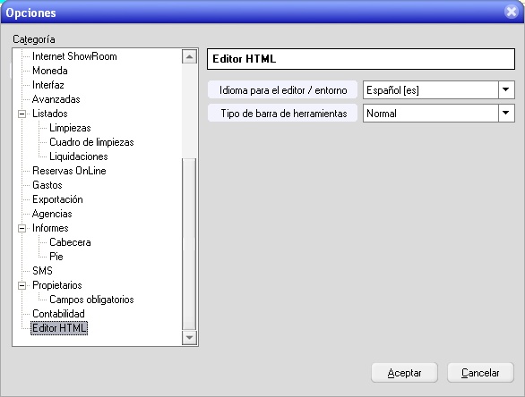Screen dimensions: 525x397
Task: Select Campos obligatorios item
Action: 91,300
